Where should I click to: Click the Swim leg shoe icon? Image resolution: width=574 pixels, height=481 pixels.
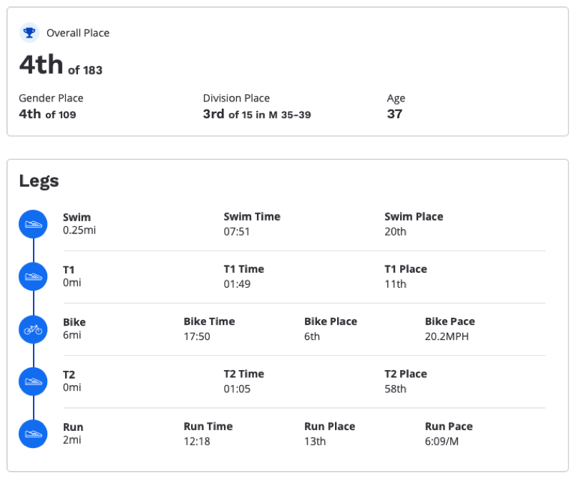[x=34, y=224]
